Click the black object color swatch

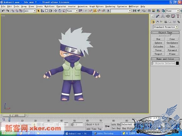click(x=178, y=63)
